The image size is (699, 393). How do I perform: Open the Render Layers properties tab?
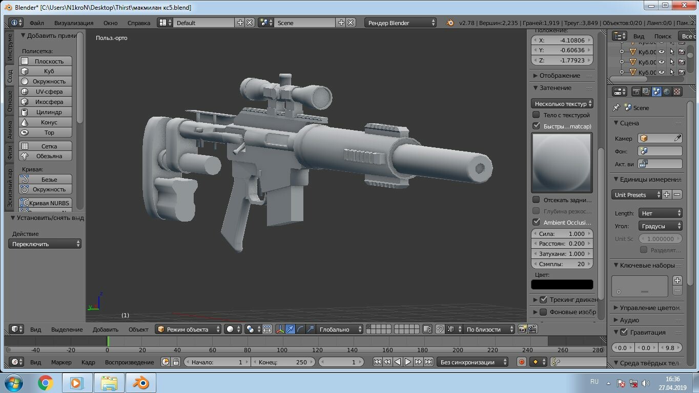point(647,92)
